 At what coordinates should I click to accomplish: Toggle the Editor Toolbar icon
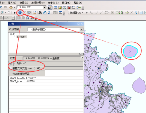click(50, 8)
